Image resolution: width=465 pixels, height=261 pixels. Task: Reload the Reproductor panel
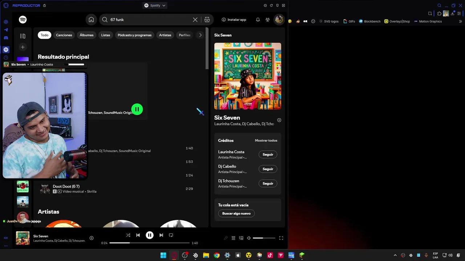[271, 5]
